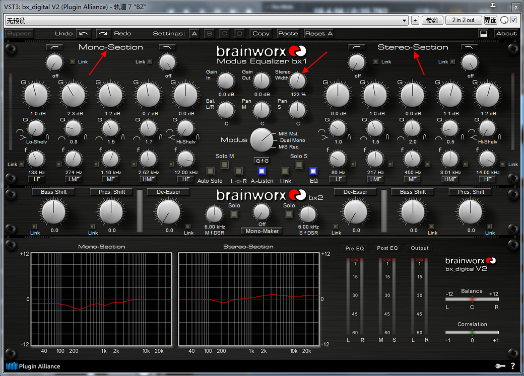Click Mono-Section Bass Shift knob
Viewport: 524px width, 376px height.
click(53, 212)
